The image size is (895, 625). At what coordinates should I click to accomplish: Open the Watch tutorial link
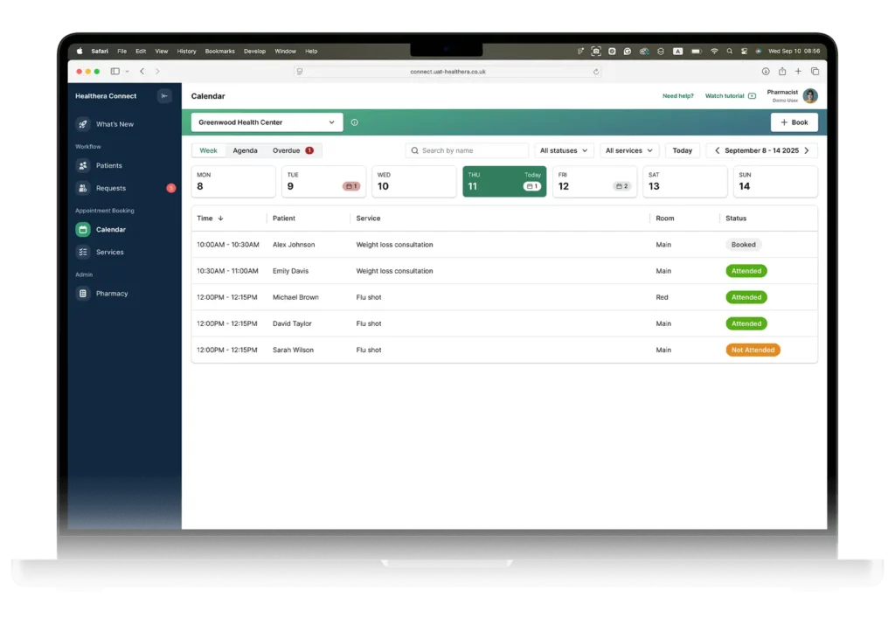pyautogui.click(x=730, y=96)
